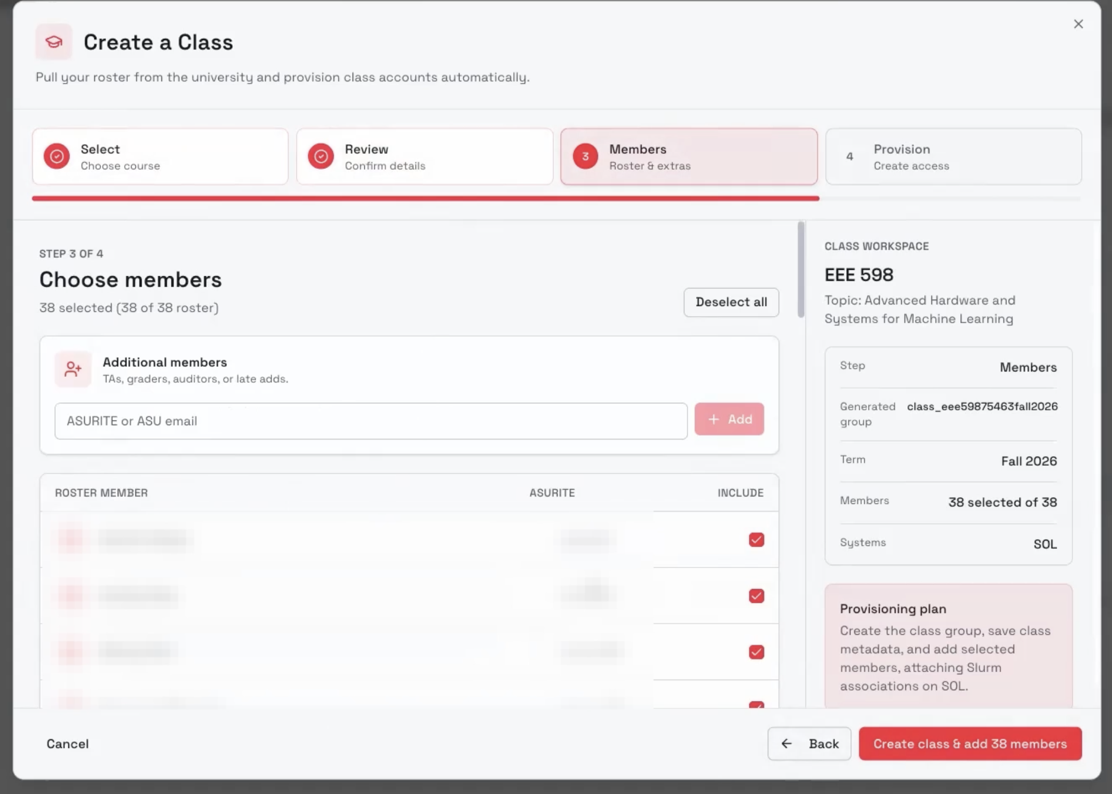Click the ASURITE column header
The image size is (1112, 794).
tap(552, 493)
